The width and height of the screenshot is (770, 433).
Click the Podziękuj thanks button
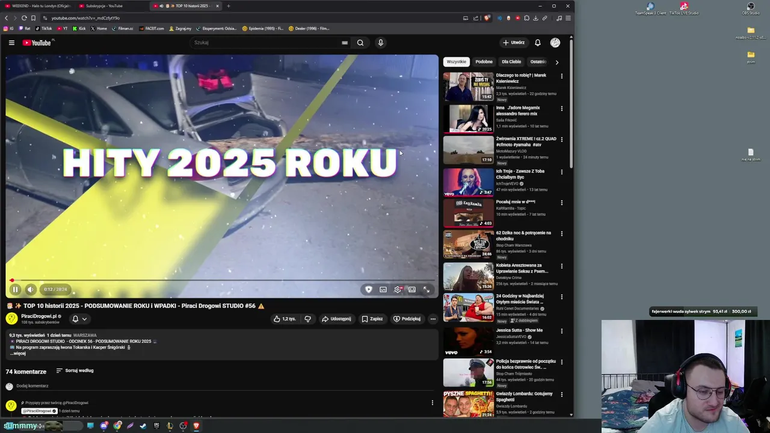tap(407, 319)
